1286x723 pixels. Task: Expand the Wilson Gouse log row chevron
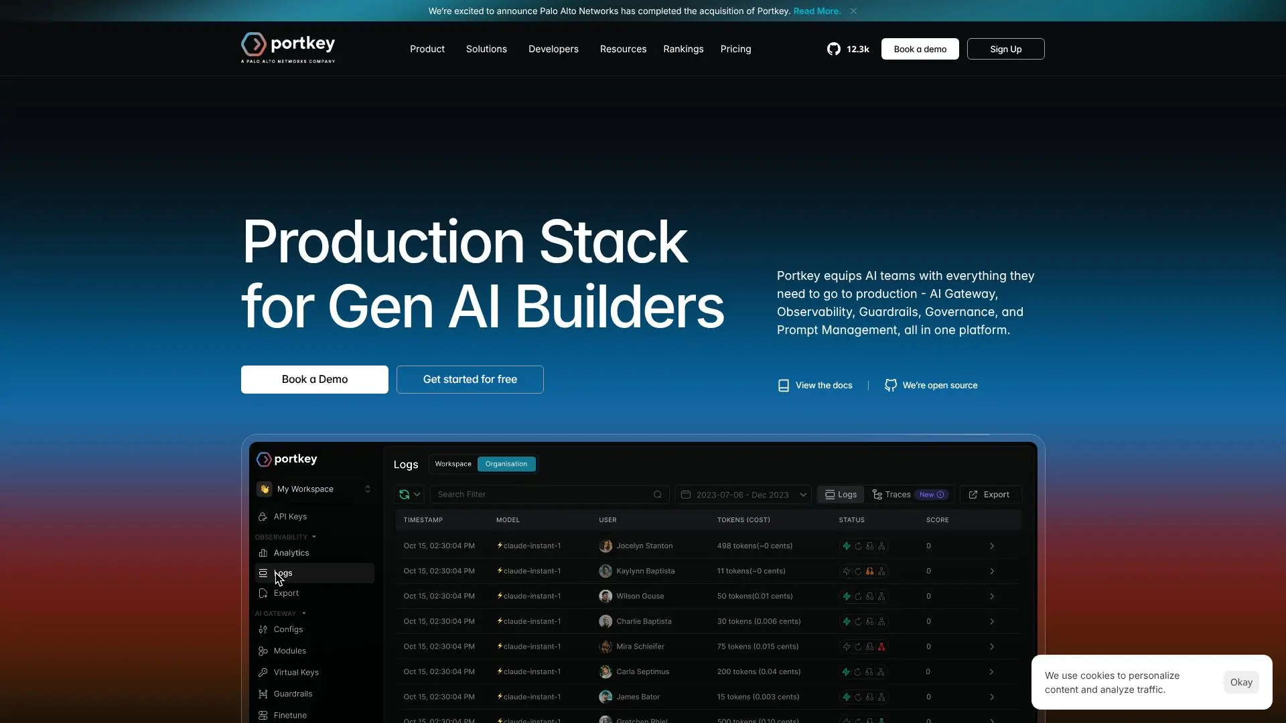[x=992, y=596]
